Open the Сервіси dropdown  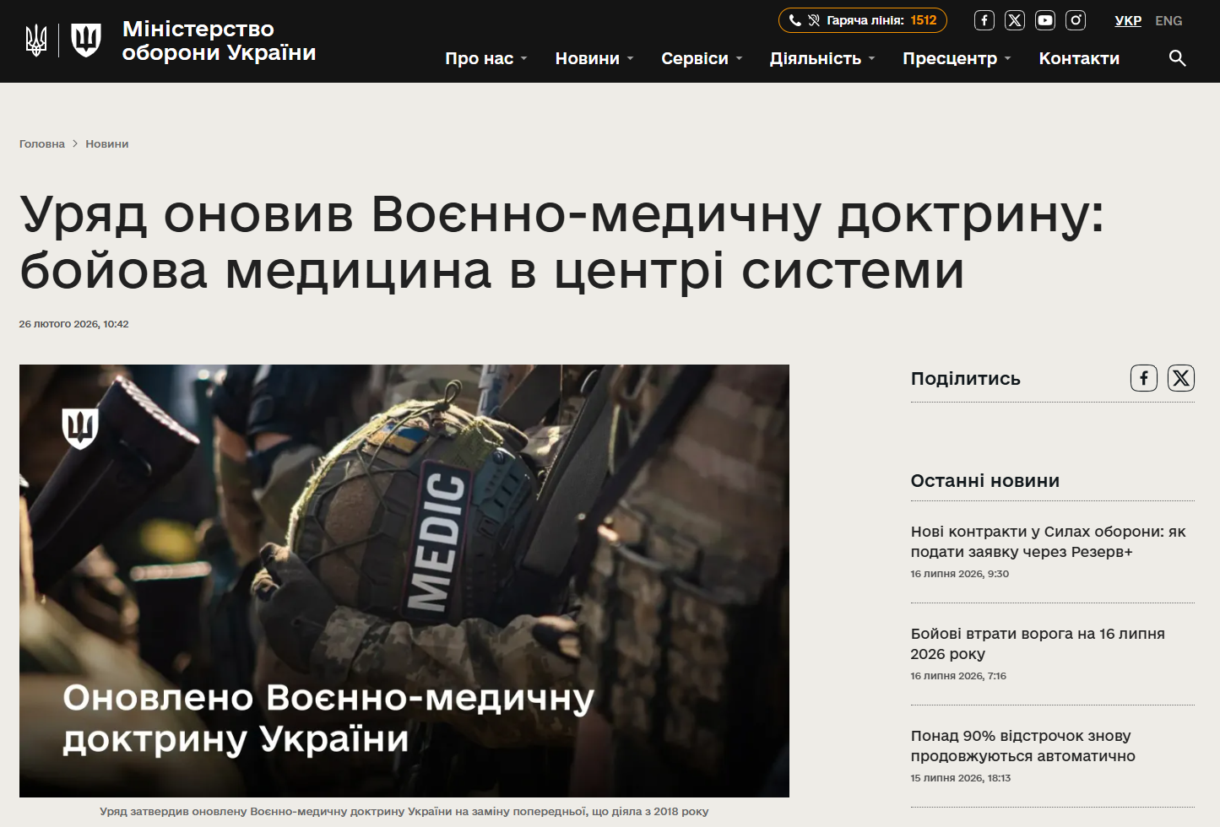(x=702, y=58)
